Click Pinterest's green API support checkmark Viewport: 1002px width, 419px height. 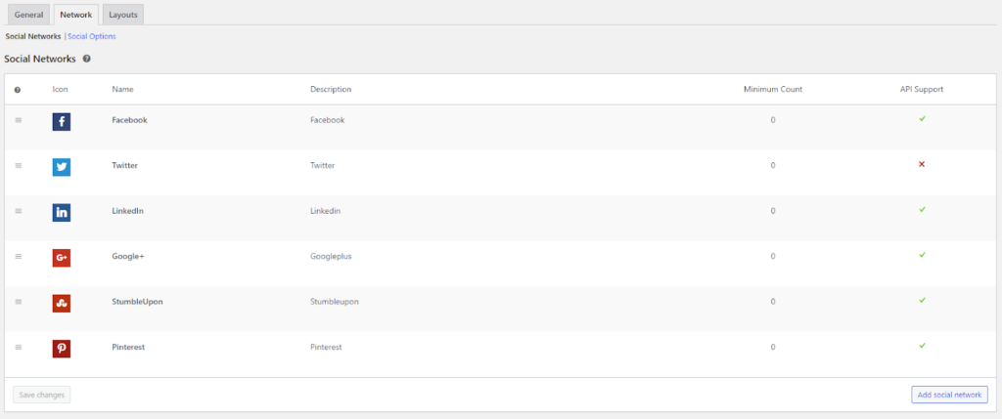(922, 345)
